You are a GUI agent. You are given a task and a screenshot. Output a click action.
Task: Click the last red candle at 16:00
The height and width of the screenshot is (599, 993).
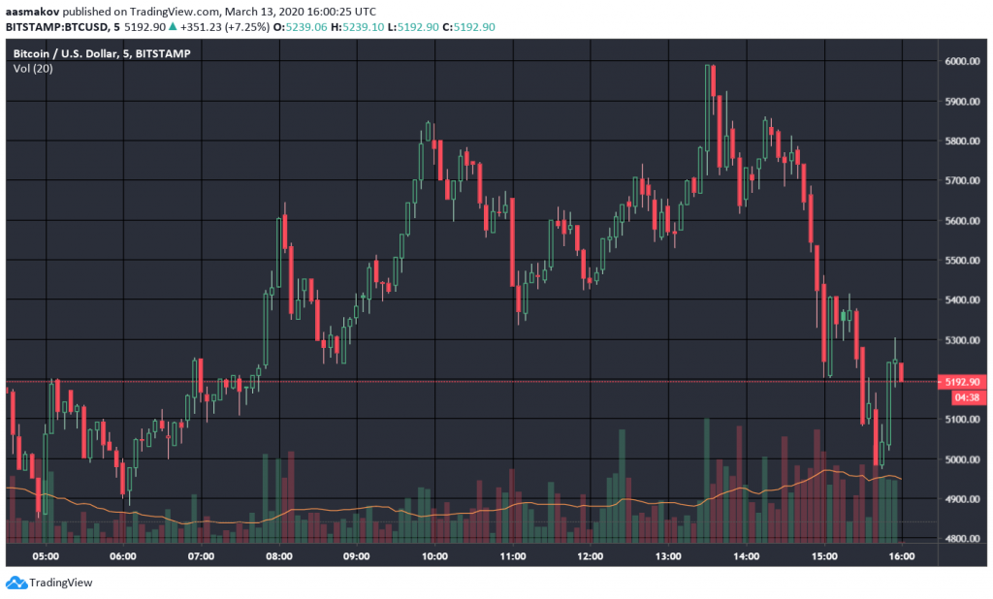(901, 372)
